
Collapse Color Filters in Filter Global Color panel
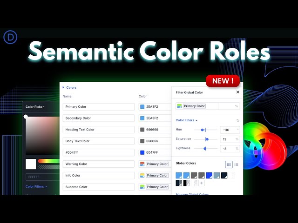186,120
